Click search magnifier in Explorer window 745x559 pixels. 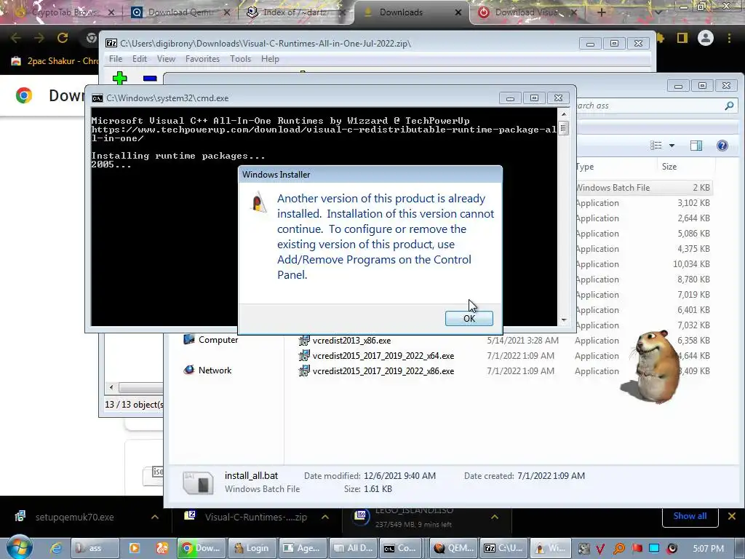729,106
